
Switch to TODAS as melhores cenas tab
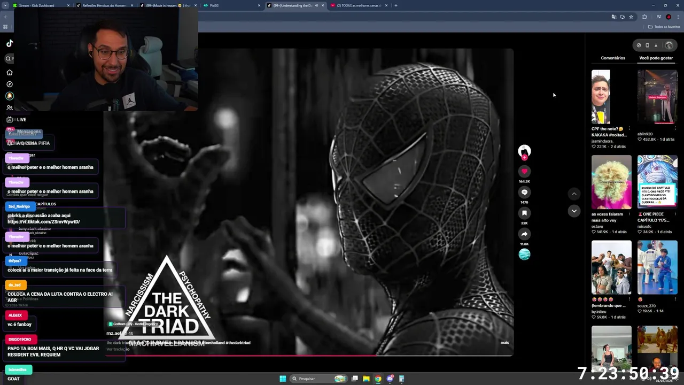pos(359,5)
